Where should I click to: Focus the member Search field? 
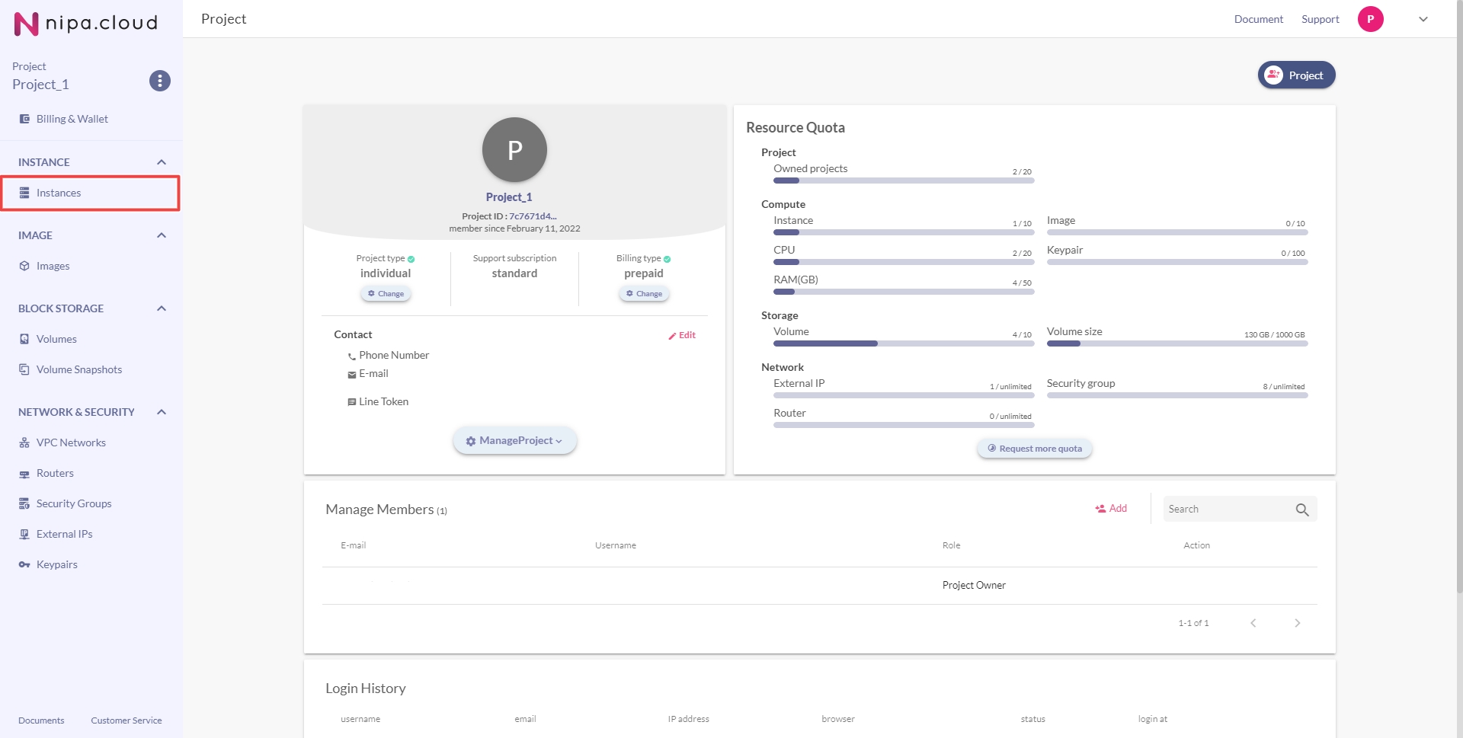pos(1225,510)
